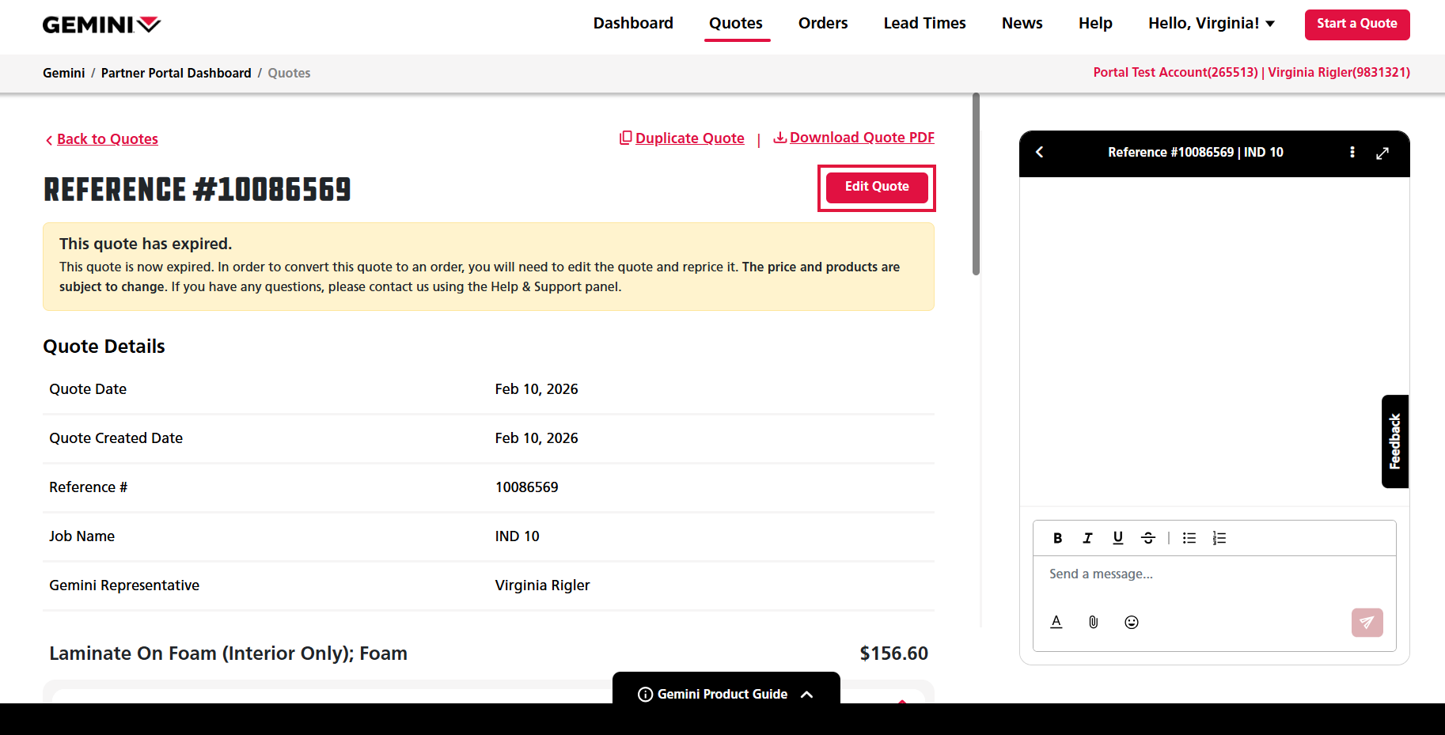Open the emoji picker
The image size is (1445, 735).
coord(1131,622)
